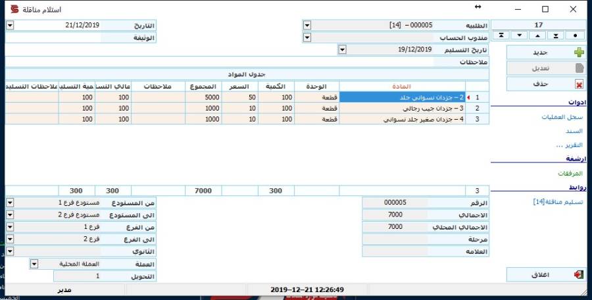Click the grand total 7000 in table footer
This screenshot has width=592, height=300.
coord(203,191)
